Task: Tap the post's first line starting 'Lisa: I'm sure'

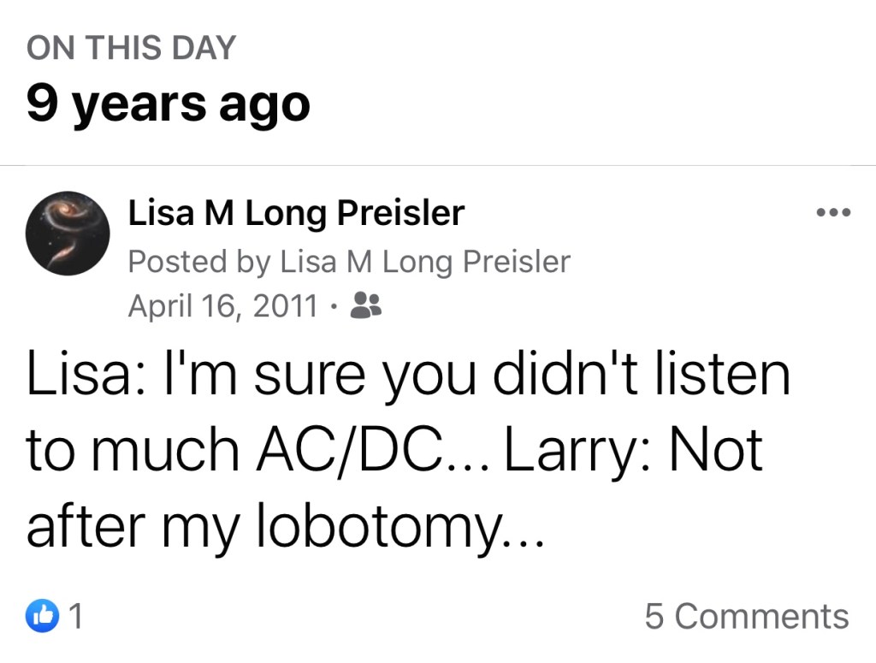Action: coord(408,376)
